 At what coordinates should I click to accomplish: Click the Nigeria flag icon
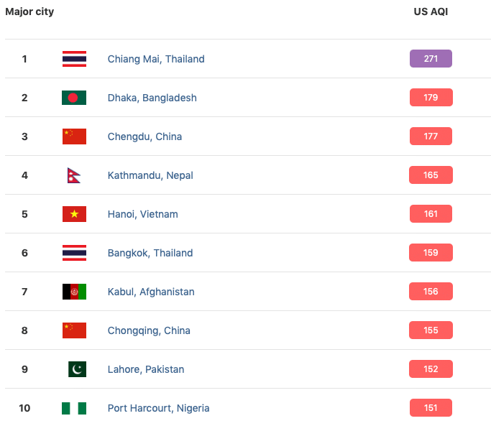(74, 408)
